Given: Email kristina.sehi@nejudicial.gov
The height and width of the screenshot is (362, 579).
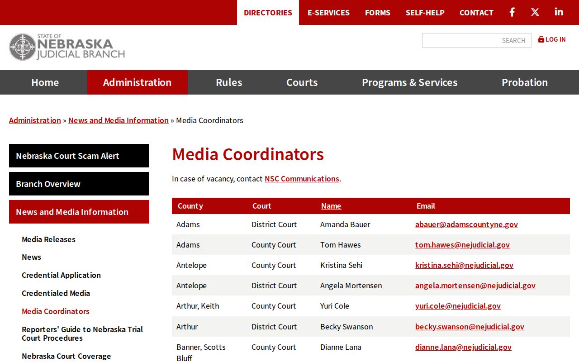Looking at the screenshot, I should pos(464,265).
